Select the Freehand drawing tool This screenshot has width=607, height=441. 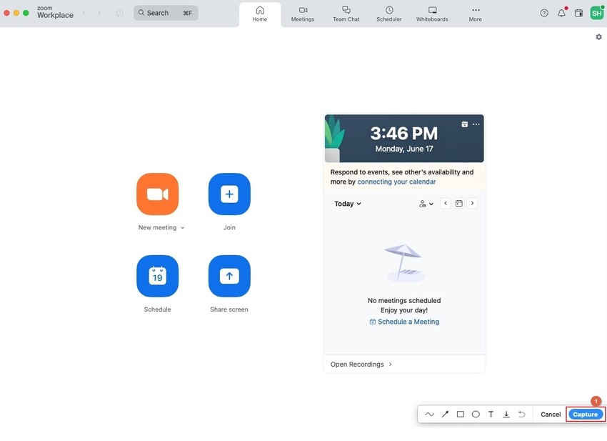429,414
